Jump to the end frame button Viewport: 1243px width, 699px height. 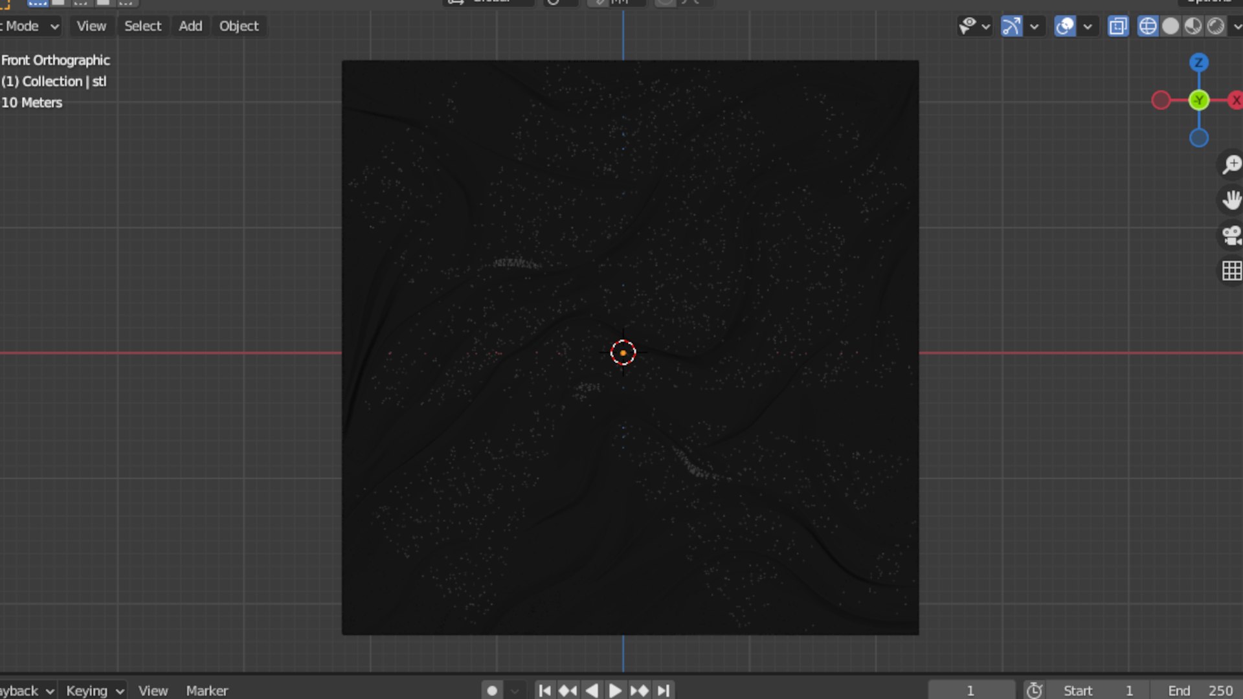coord(664,691)
